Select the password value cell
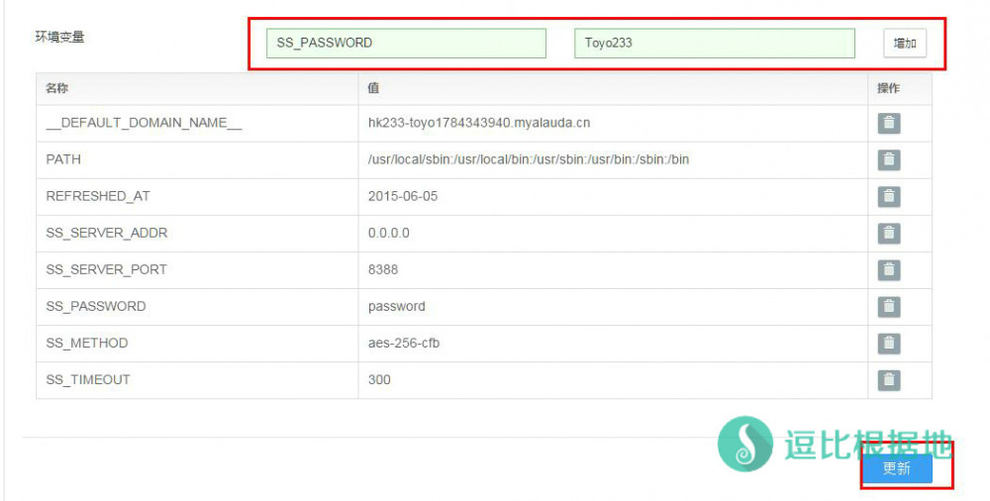The height and width of the screenshot is (501, 990). 396,307
